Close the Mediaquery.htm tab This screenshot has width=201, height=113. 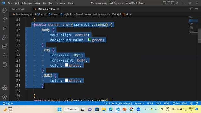tap(58, 9)
